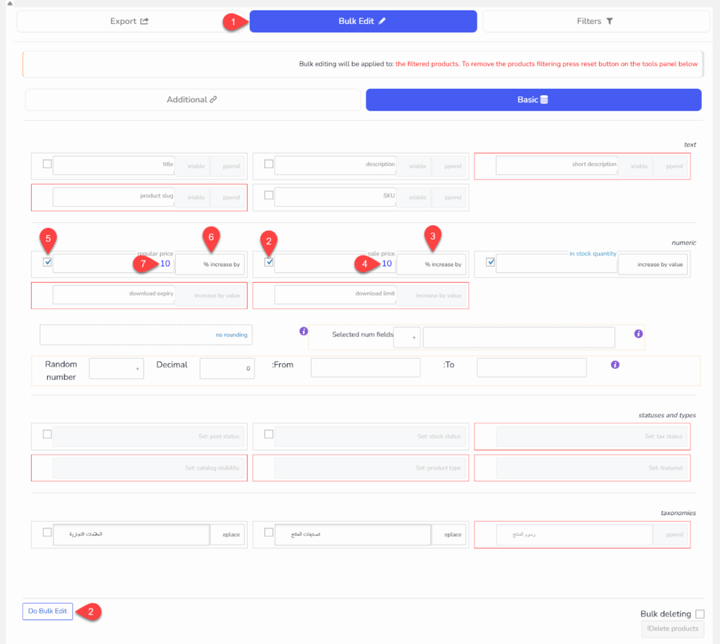Switch to the Filters tab
This screenshot has height=644, width=720.
click(x=596, y=21)
